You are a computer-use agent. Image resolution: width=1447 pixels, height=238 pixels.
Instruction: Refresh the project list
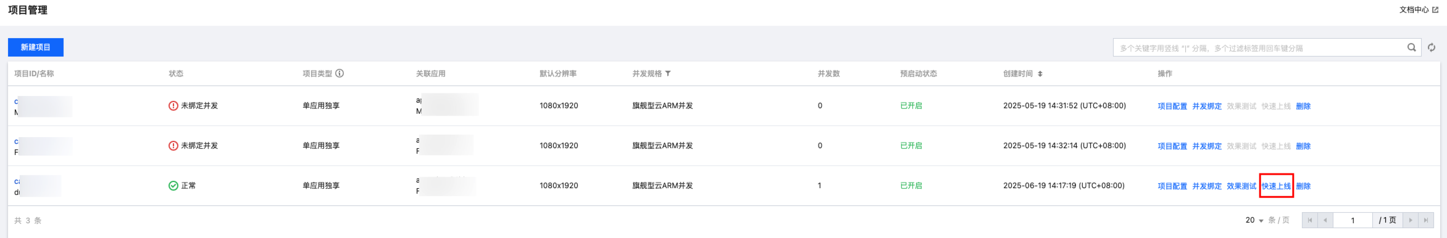click(1432, 47)
